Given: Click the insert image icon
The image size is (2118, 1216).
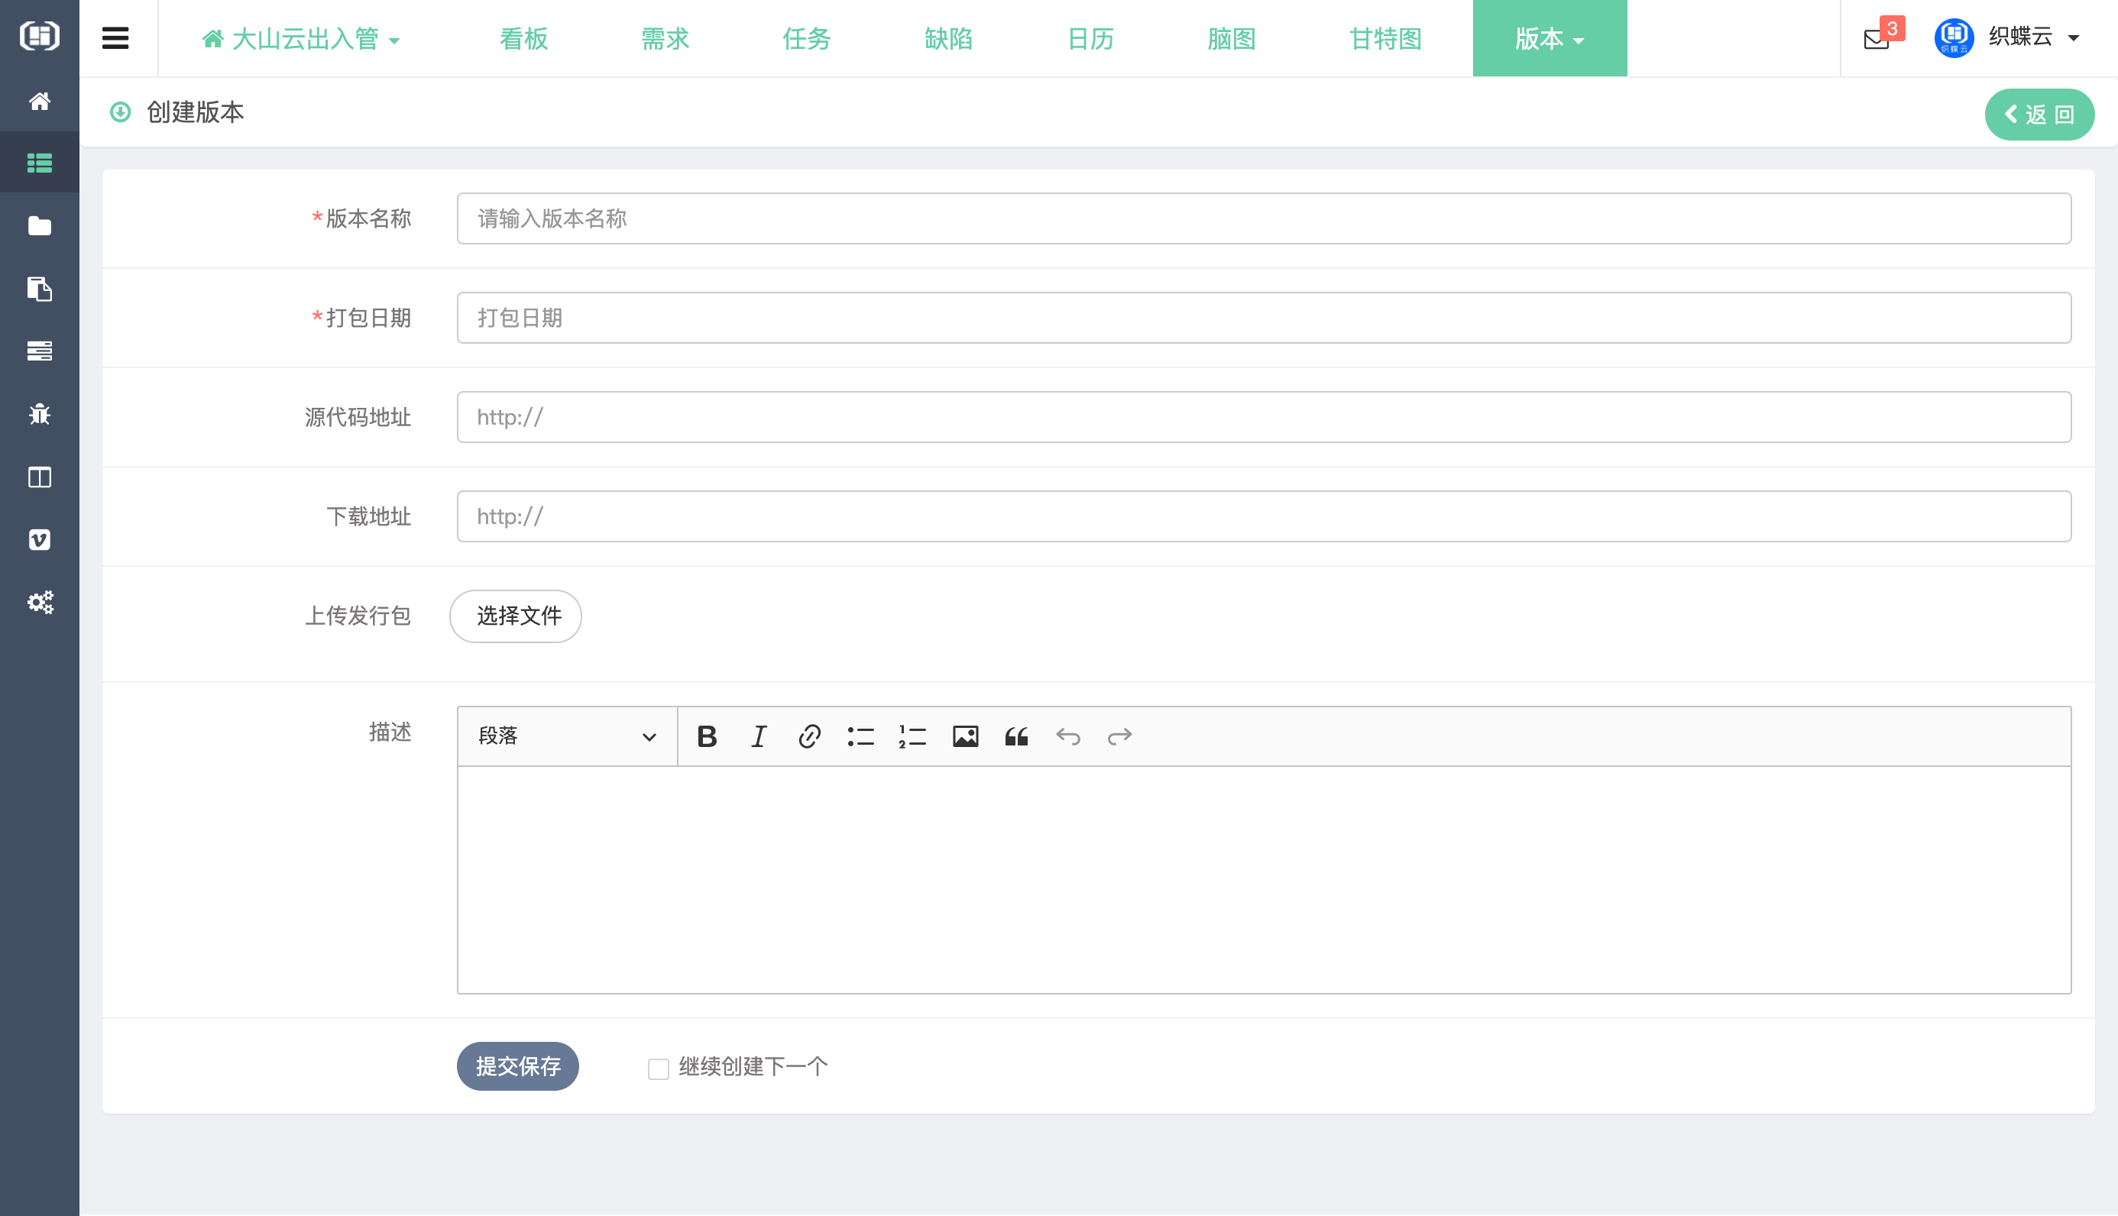Looking at the screenshot, I should [964, 736].
